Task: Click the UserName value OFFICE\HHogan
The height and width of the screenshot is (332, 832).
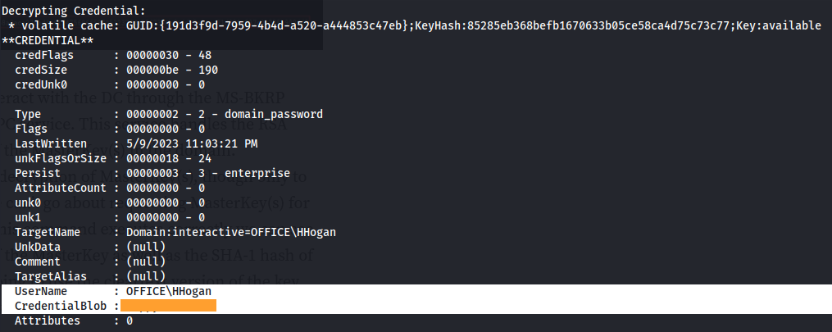Action: pos(169,291)
